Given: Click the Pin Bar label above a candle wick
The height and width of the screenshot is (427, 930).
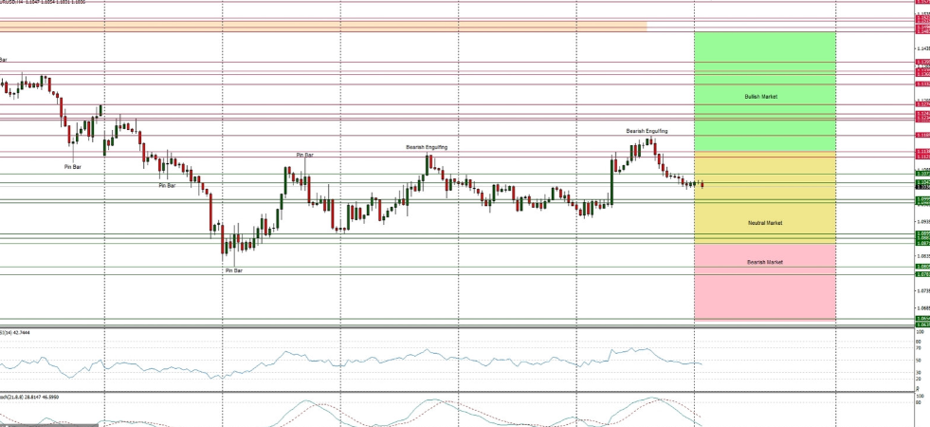Looking at the screenshot, I should point(305,155).
